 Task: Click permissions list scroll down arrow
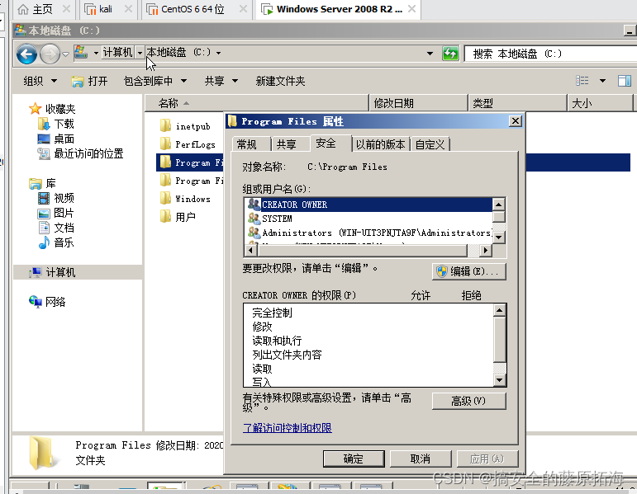pos(499,380)
